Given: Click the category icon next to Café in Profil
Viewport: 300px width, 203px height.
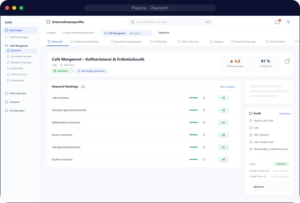Looking at the screenshot, I should pyautogui.click(x=251, y=128).
